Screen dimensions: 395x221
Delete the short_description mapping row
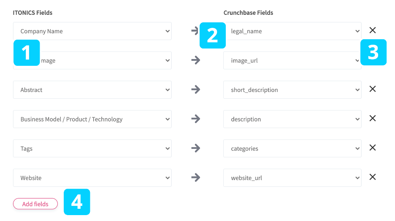(373, 89)
